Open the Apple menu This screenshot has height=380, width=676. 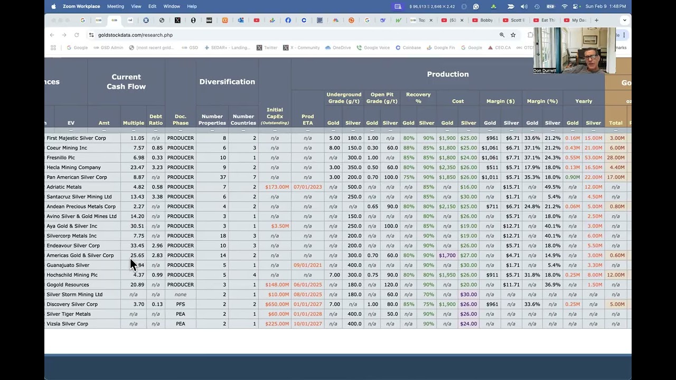coord(53,6)
